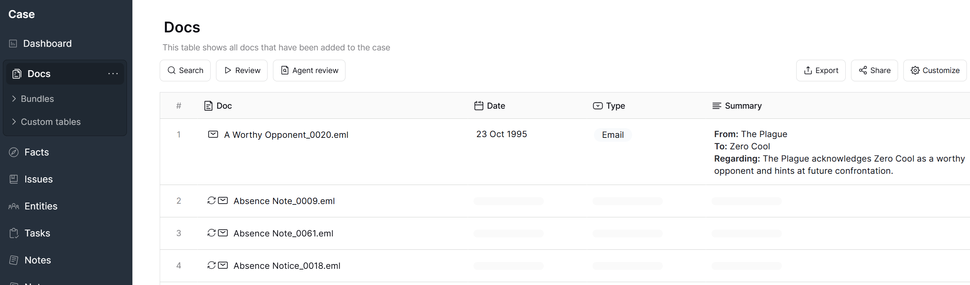Click the envelope icon for Absence Note_0061.eml
The width and height of the screenshot is (970, 285).
223,233
